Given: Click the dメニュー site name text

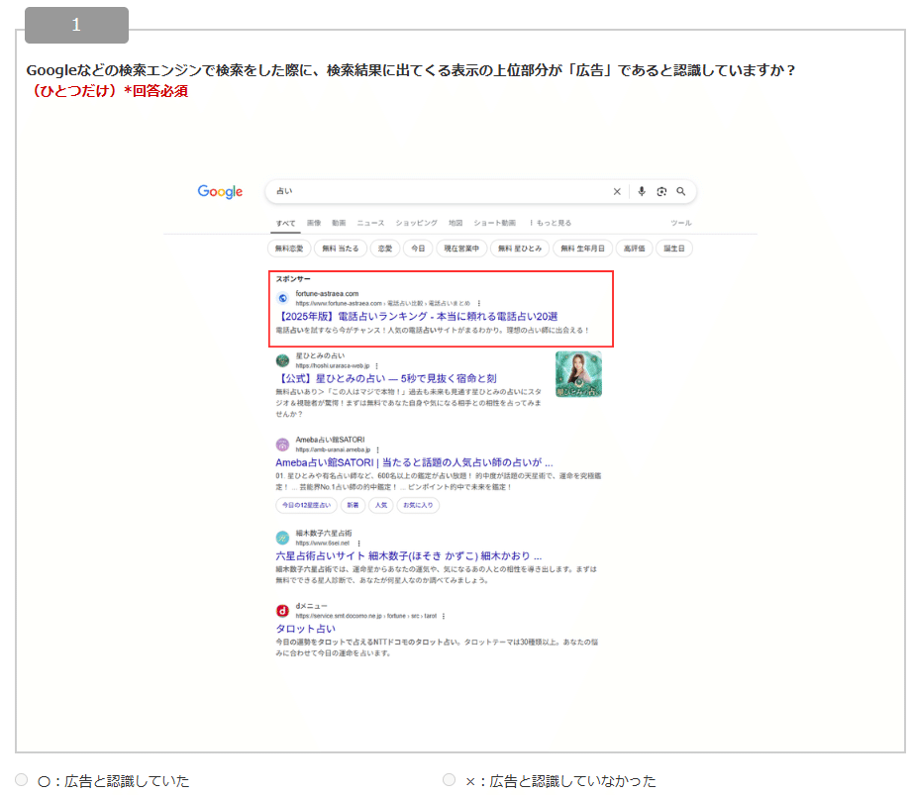Looking at the screenshot, I should click(311, 606).
